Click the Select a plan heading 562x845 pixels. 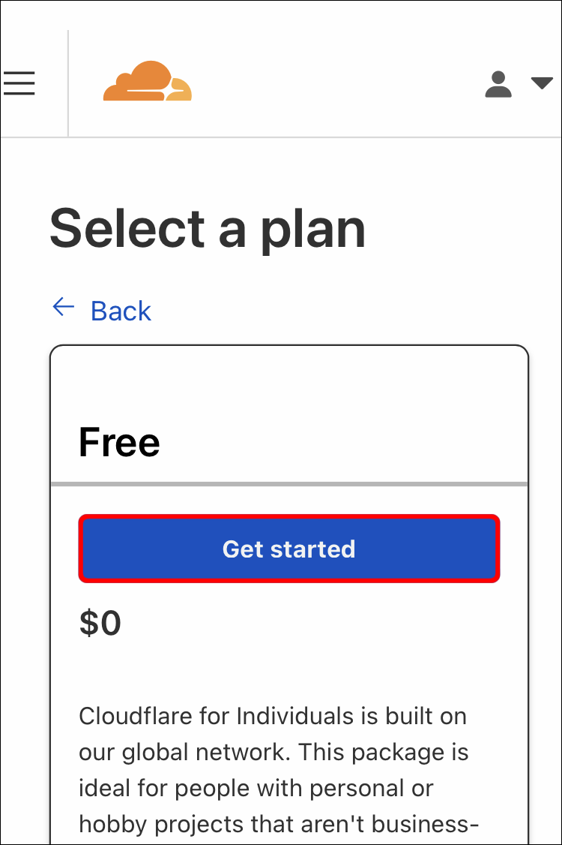point(208,228)
